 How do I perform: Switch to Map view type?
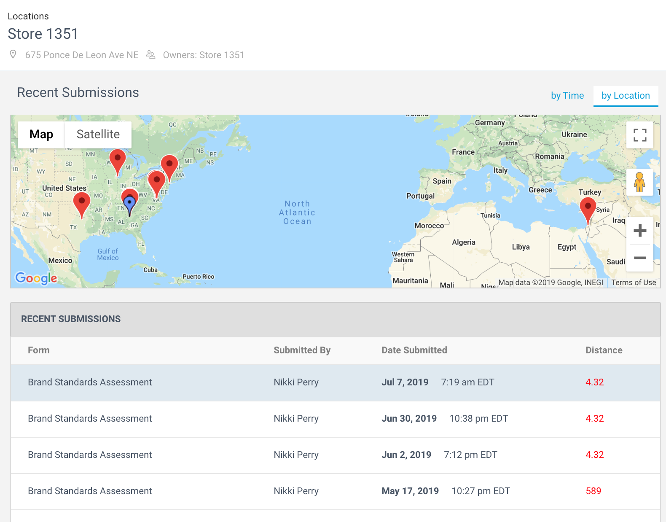(x=41, y=135)
